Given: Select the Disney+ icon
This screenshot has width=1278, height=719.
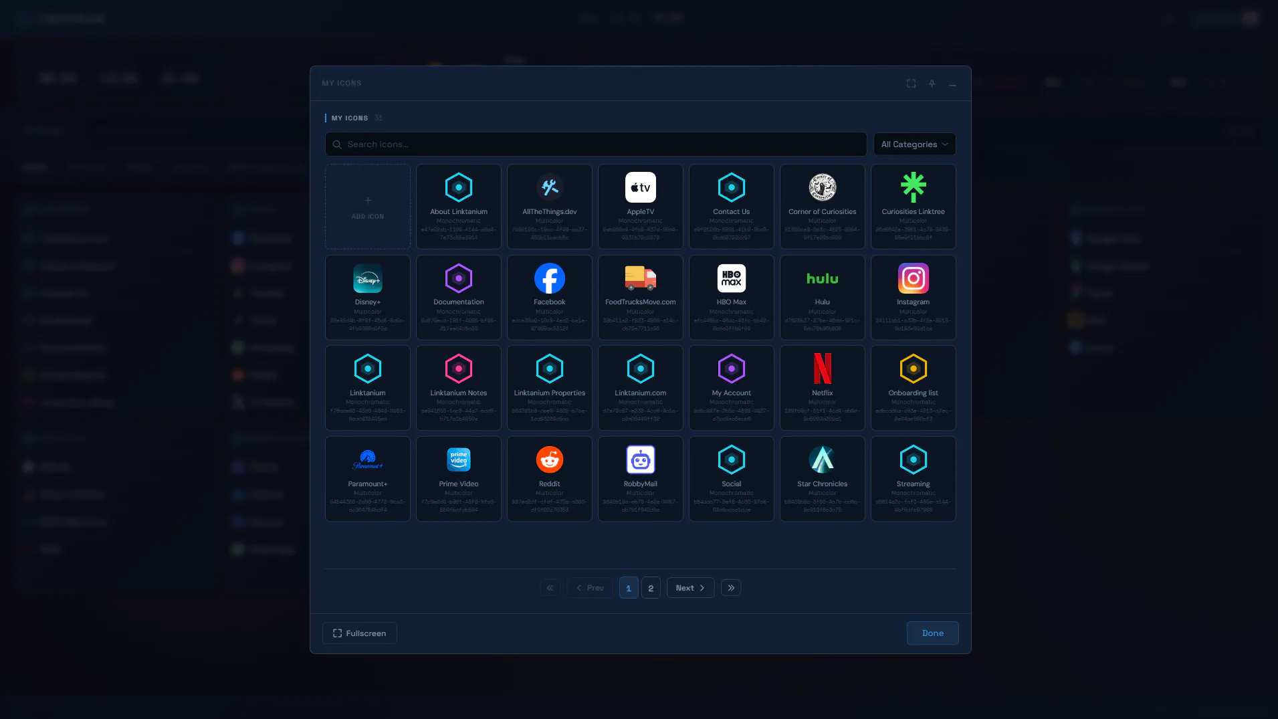Looking at the screenshot, I should coord(368,297).
